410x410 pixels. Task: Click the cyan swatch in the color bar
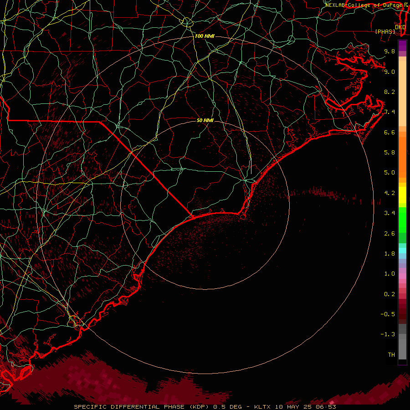402,251
